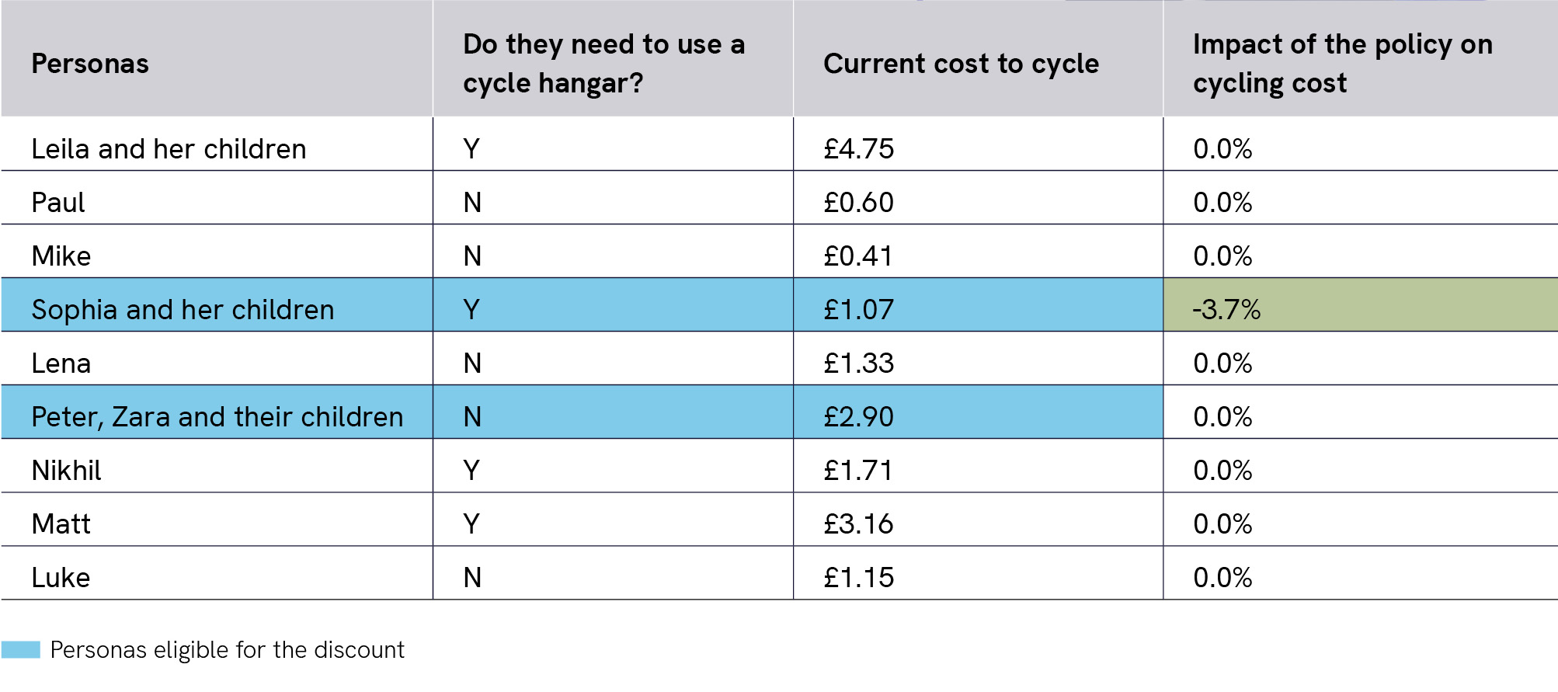Click the 'Mike' persona cell
Screen dimensions: 1558x692
[x=61, y=256]
